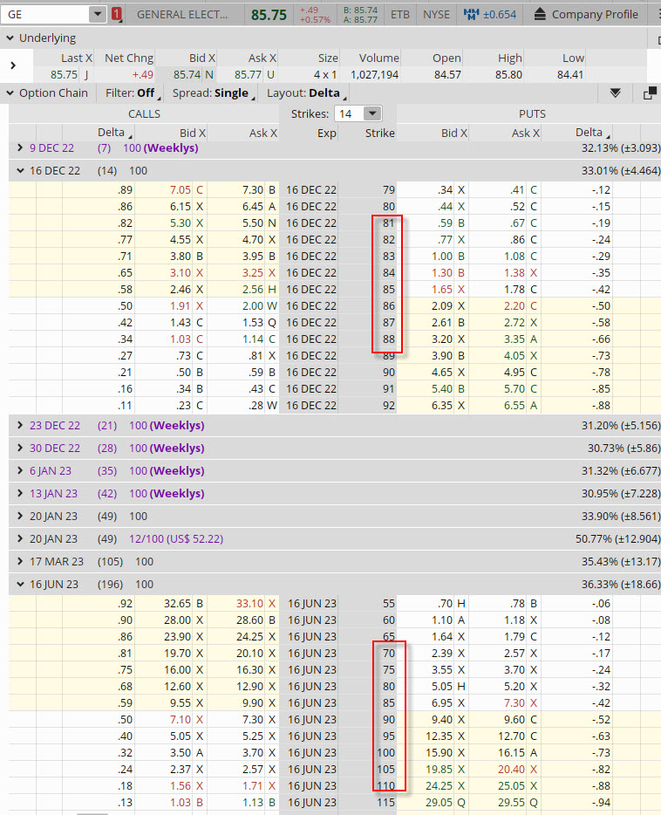Open the Spread: Single menu

point(212,93)
